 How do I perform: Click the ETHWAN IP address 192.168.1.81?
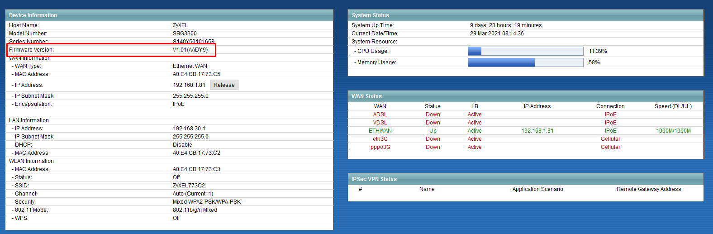point(537,131)
